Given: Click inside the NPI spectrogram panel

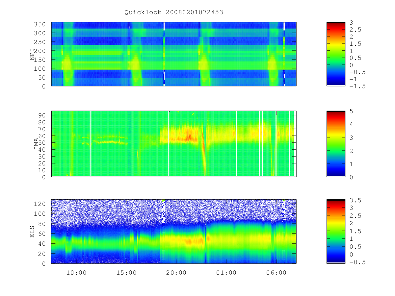Looking at the screenshot, I should tap(174, 54).
